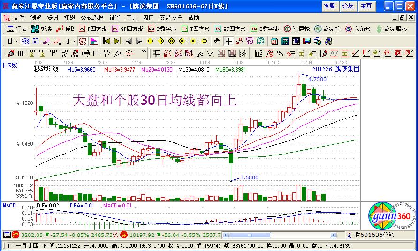Viewport: 418px width, 251px height.
Task: Expand the candlestick style dropdown arrow
Action: 75,41
